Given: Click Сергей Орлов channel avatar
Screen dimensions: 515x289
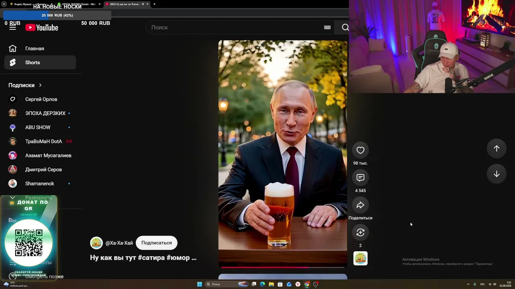Looking at the screenshot, I should point(13,99).
